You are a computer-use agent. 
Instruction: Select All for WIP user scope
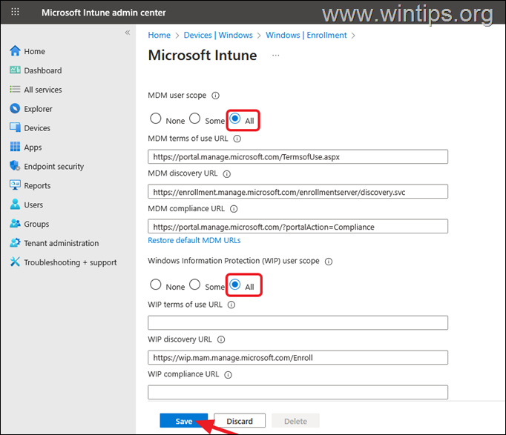click(235, 285)
